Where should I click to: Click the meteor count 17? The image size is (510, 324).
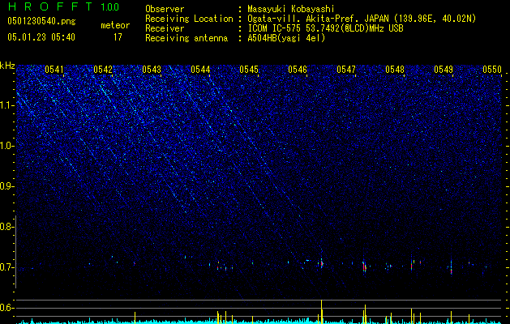point(118,37)
